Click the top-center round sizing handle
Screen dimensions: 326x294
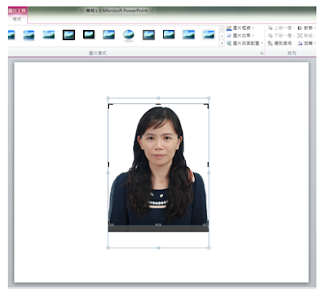158,98
